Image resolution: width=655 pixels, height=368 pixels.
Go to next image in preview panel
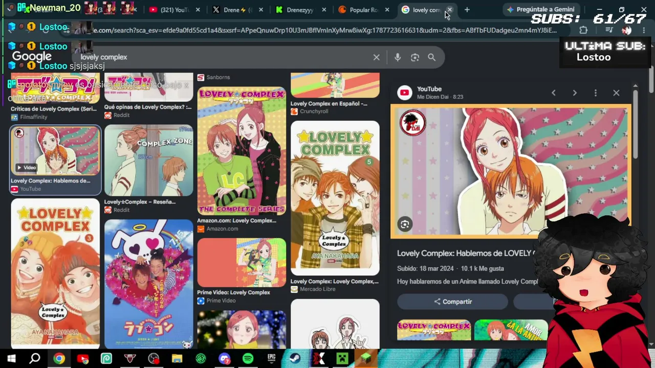click(575, 93)
